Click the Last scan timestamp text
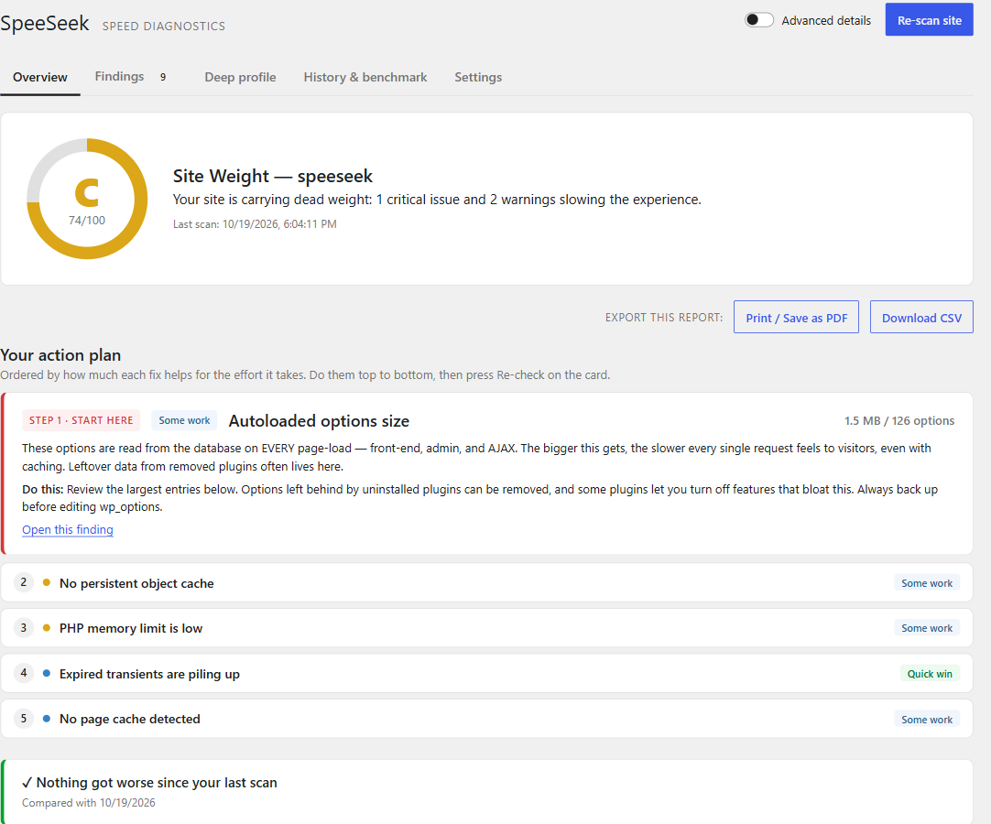Image resolution: width=991 pixels, height=824 pixels. pyautogui.click(x=255, y=224)
